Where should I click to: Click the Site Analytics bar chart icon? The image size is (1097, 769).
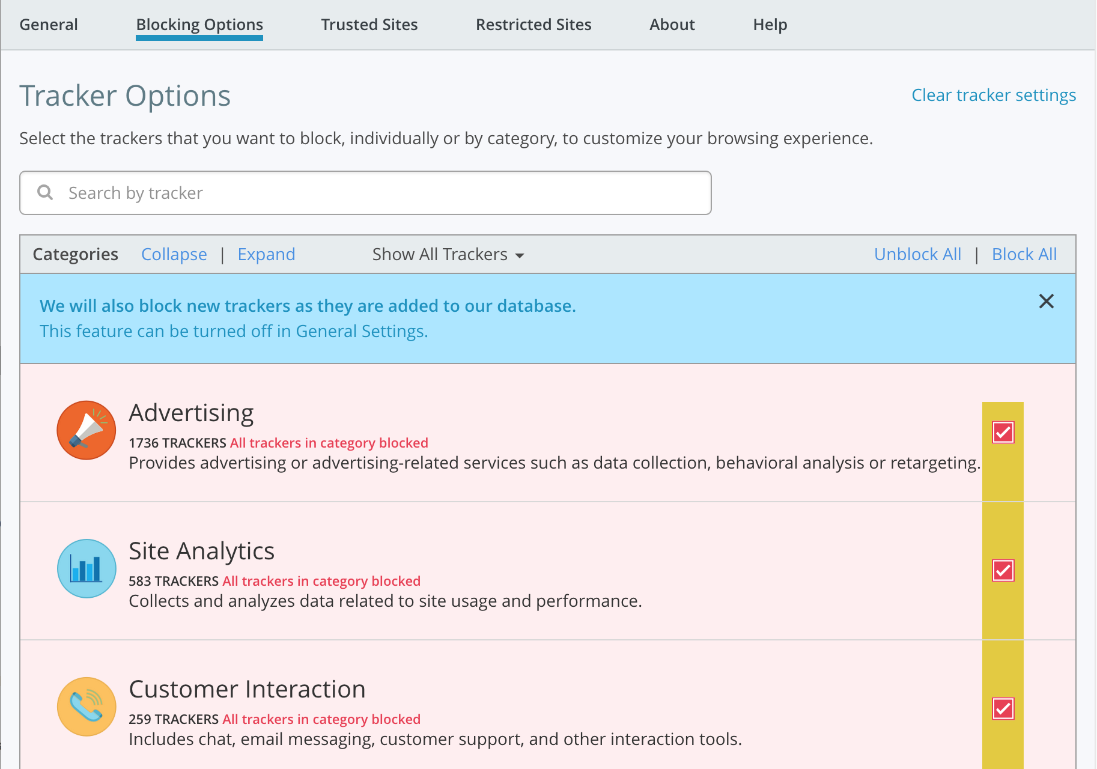(x=87, y=568)
